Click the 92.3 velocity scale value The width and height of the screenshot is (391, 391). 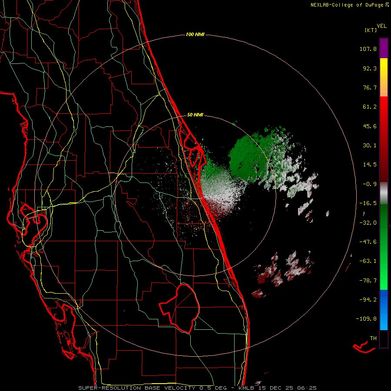(370, 68)
